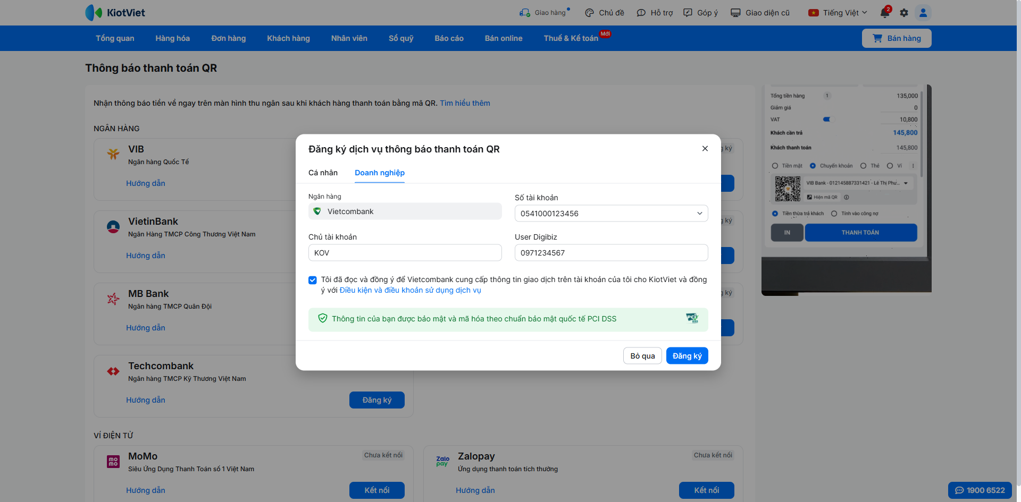The height and width of the screenshot is (502, 1021).
Task: Click the VIB bank logo
Action: tap(113, 154)
